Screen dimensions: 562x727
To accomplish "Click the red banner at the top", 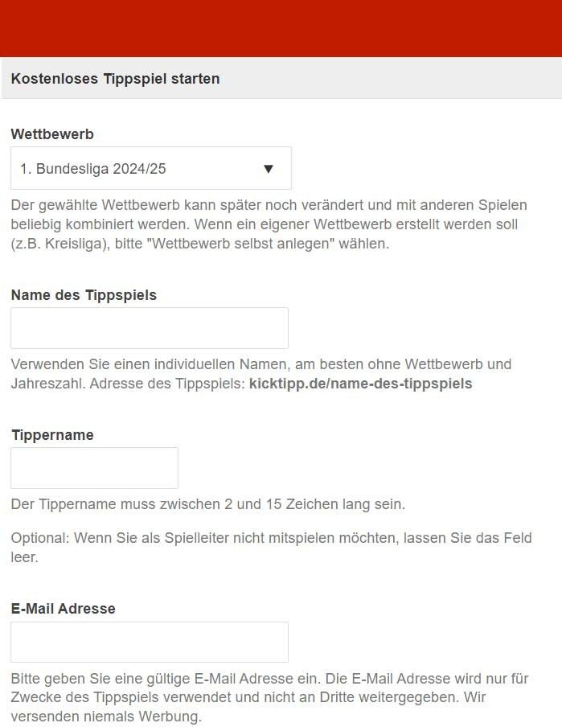I will pyautogui.click(x=281, y=28).
